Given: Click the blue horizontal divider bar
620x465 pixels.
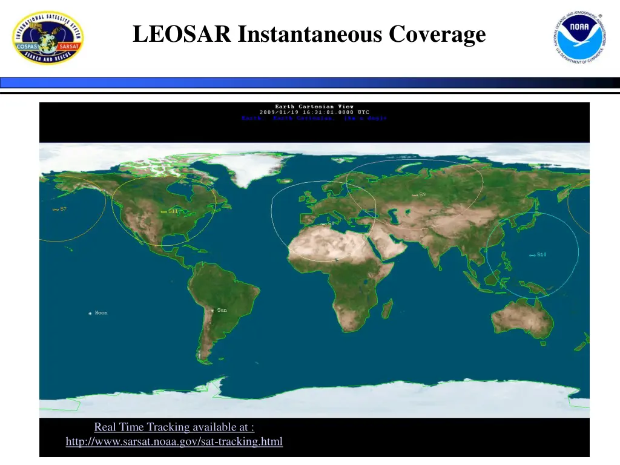Looking at the screenshot, I should point(310,82).
